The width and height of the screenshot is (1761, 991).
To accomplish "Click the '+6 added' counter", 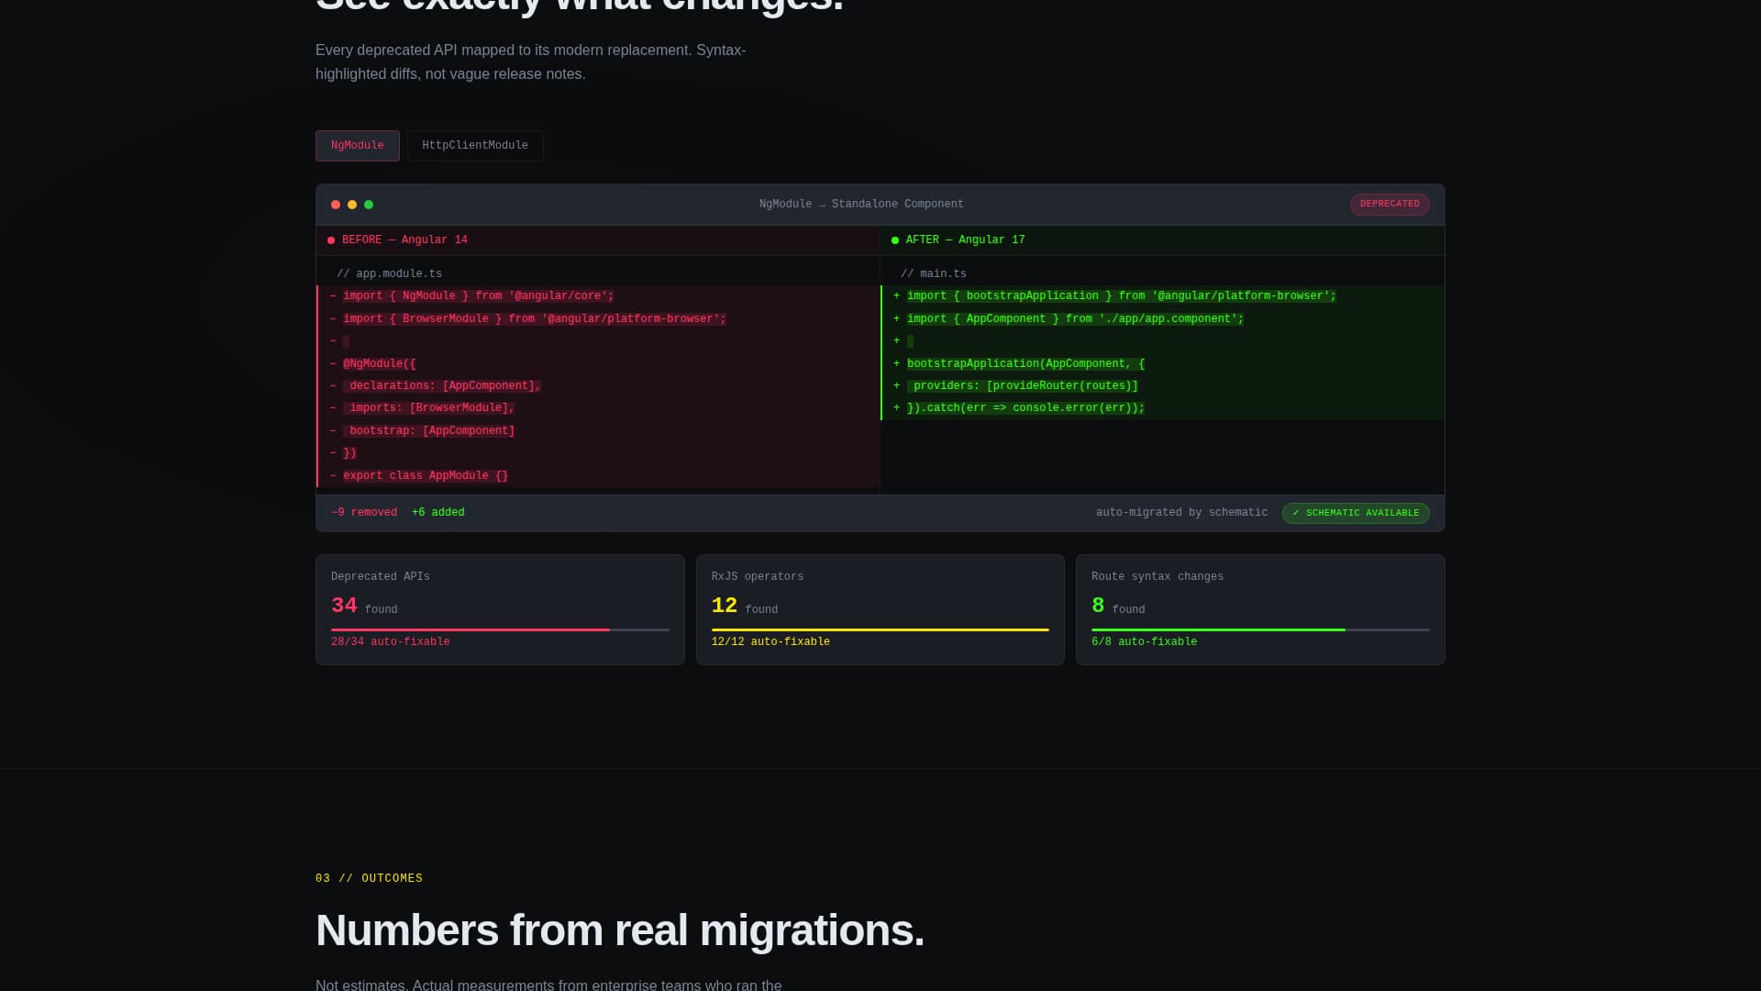I will [x=438, y=512].
